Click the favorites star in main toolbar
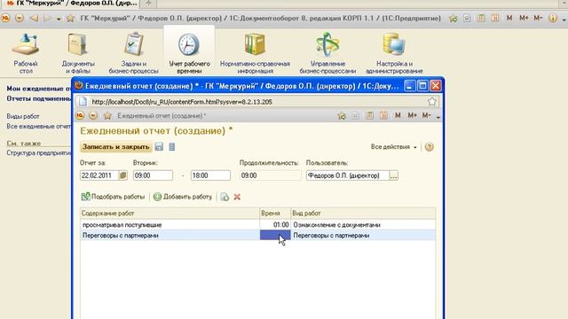 coord(70,18)
